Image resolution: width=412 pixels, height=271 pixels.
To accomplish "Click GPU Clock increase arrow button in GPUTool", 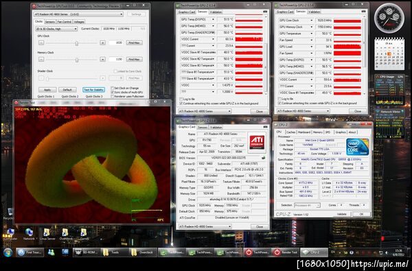I will [102, 43].
